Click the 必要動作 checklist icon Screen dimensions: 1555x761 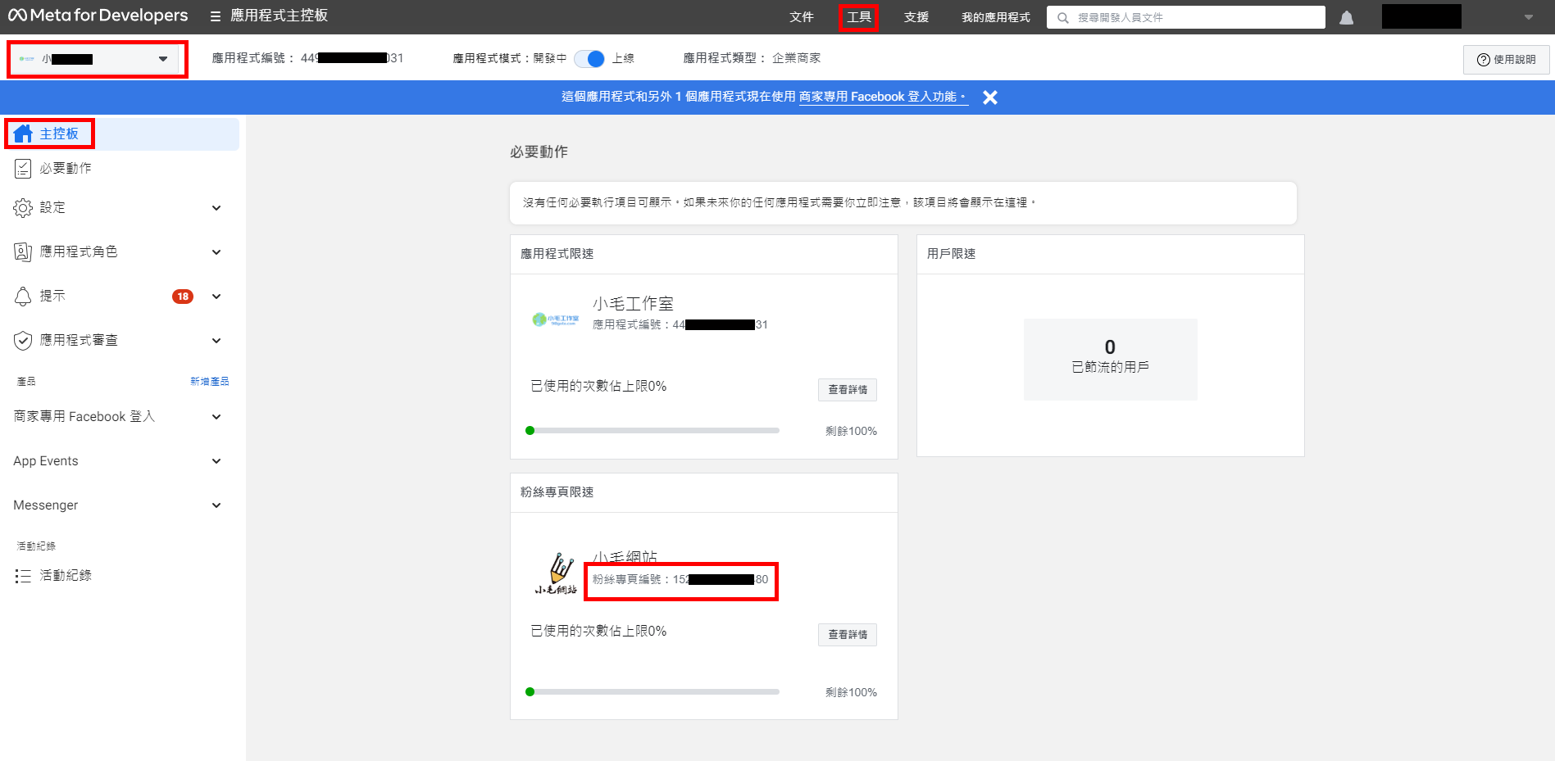(23, 168)
